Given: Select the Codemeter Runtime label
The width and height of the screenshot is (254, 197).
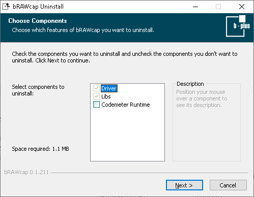Looking at the screenshot, I should [126, 105].
